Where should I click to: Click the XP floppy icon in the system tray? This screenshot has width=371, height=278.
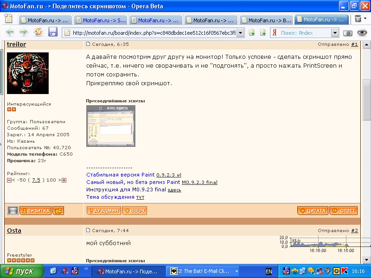(x=286, y=271)
